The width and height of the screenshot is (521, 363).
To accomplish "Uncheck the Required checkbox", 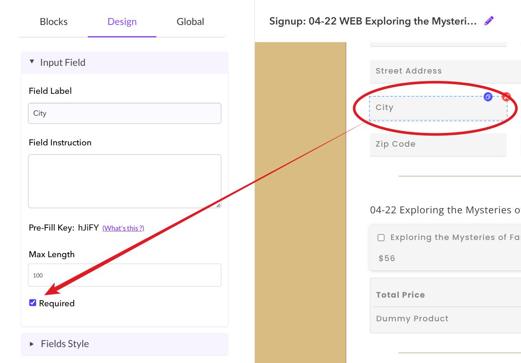I will (x=33, y=303).
